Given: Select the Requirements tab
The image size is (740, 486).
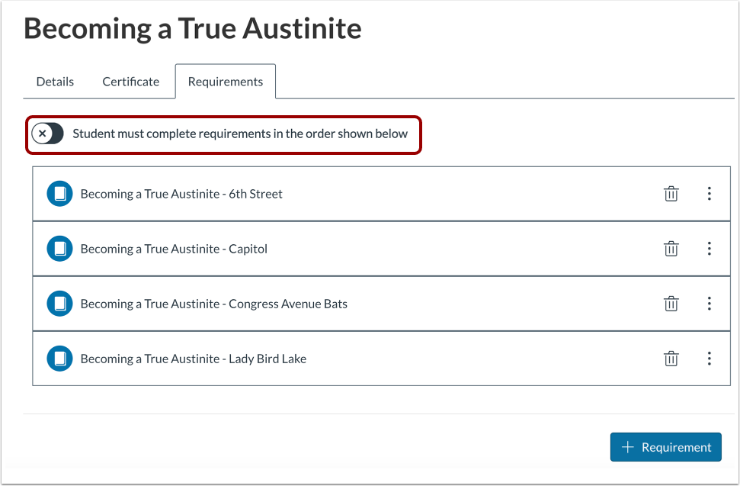Looking at the screenshot, I should pos(225,82).
